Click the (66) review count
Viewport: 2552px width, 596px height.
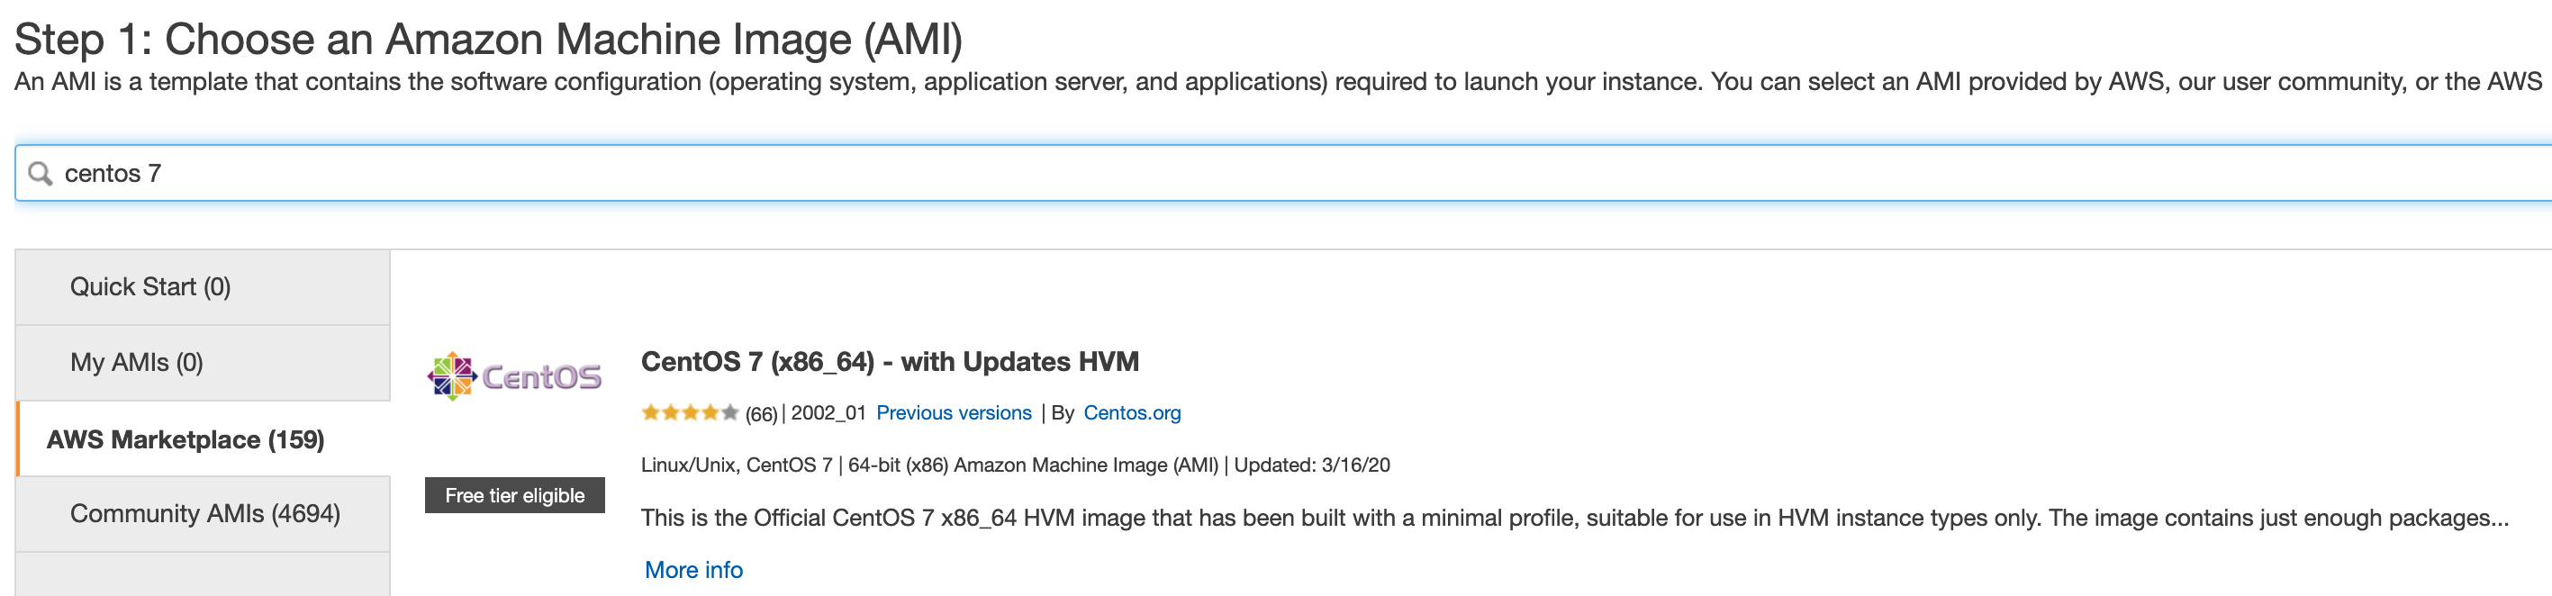(760, 414)
